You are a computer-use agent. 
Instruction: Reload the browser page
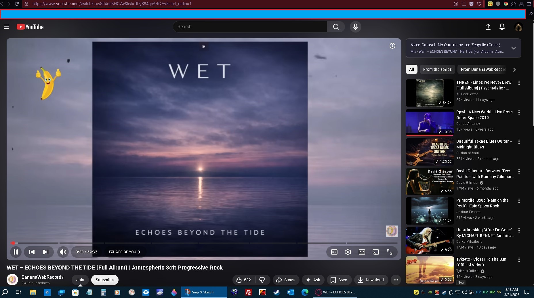point(17,4)
